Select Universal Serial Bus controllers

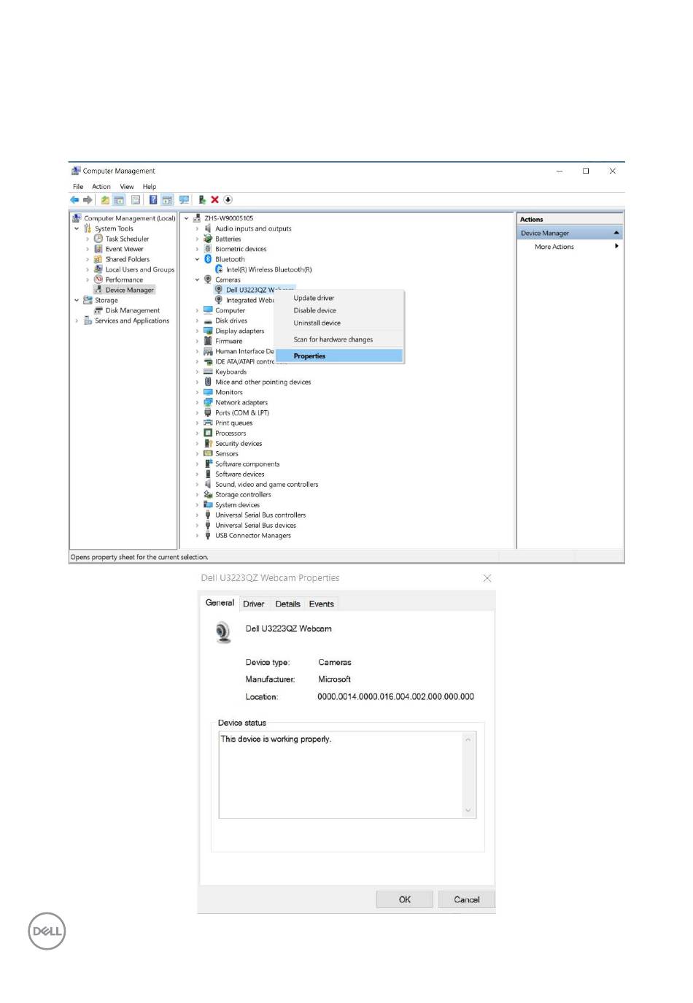pos(260,515)
